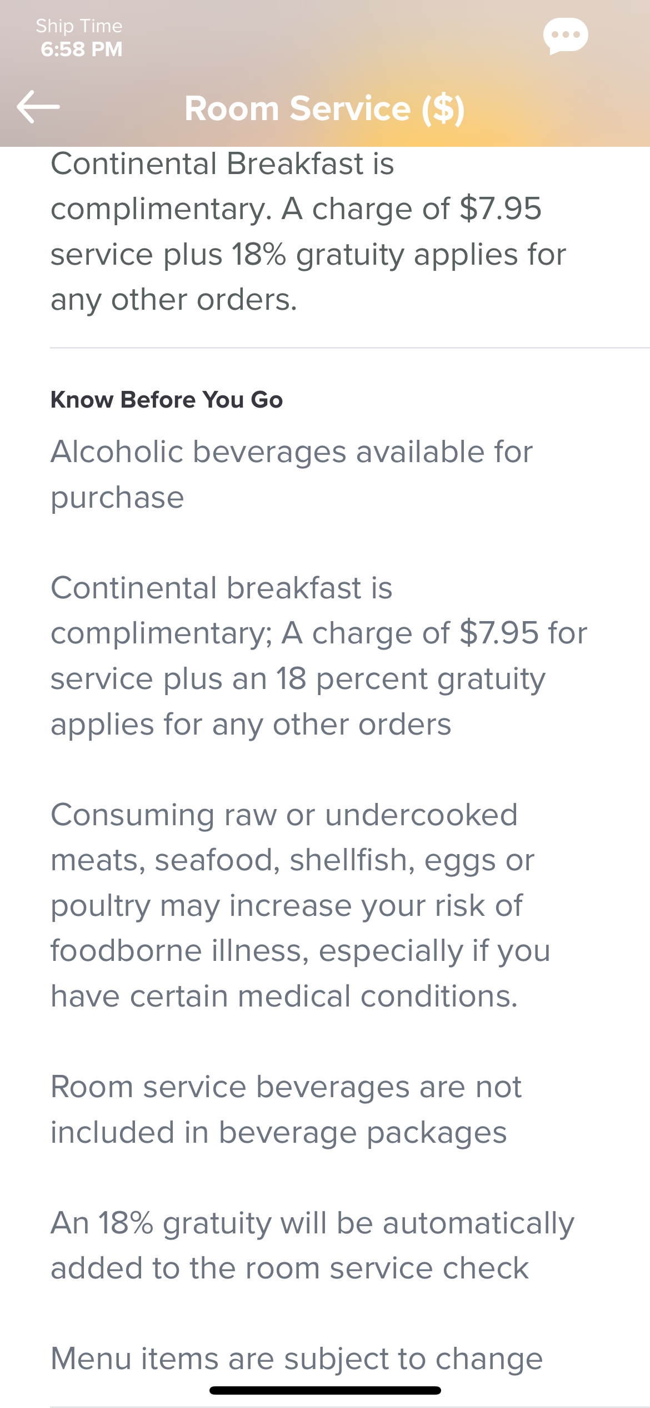This screenshot has height=1408, width=650.
Task: Tap the word 'purchase' under Alcoholic beverages
Action: 117,498
